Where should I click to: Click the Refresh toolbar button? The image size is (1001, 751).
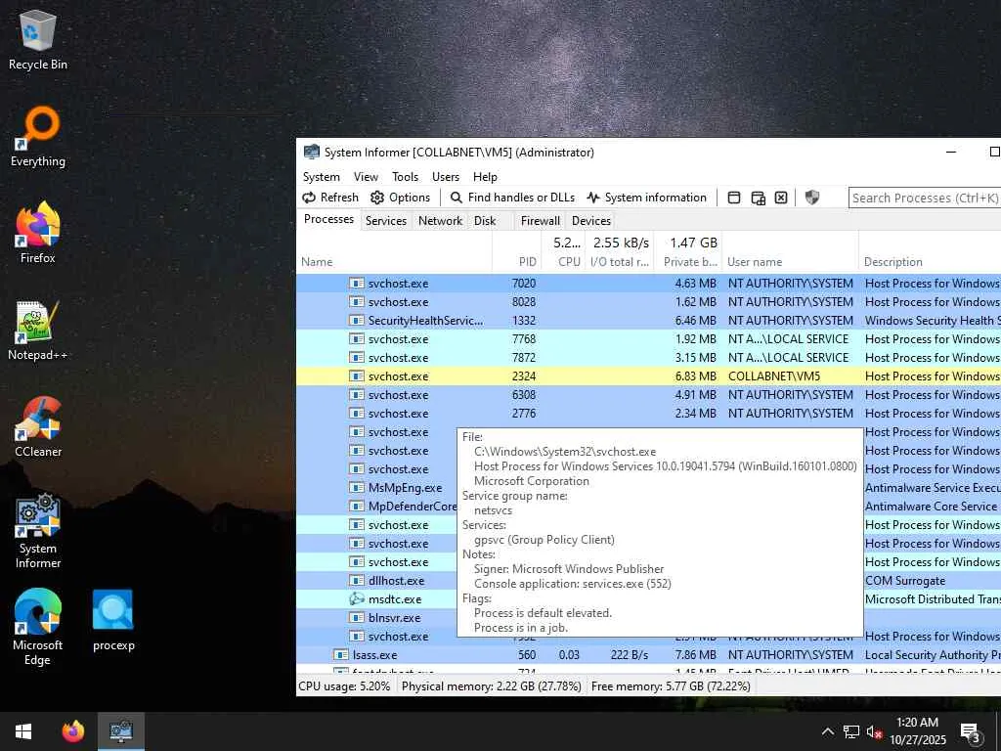pos(330,198)
